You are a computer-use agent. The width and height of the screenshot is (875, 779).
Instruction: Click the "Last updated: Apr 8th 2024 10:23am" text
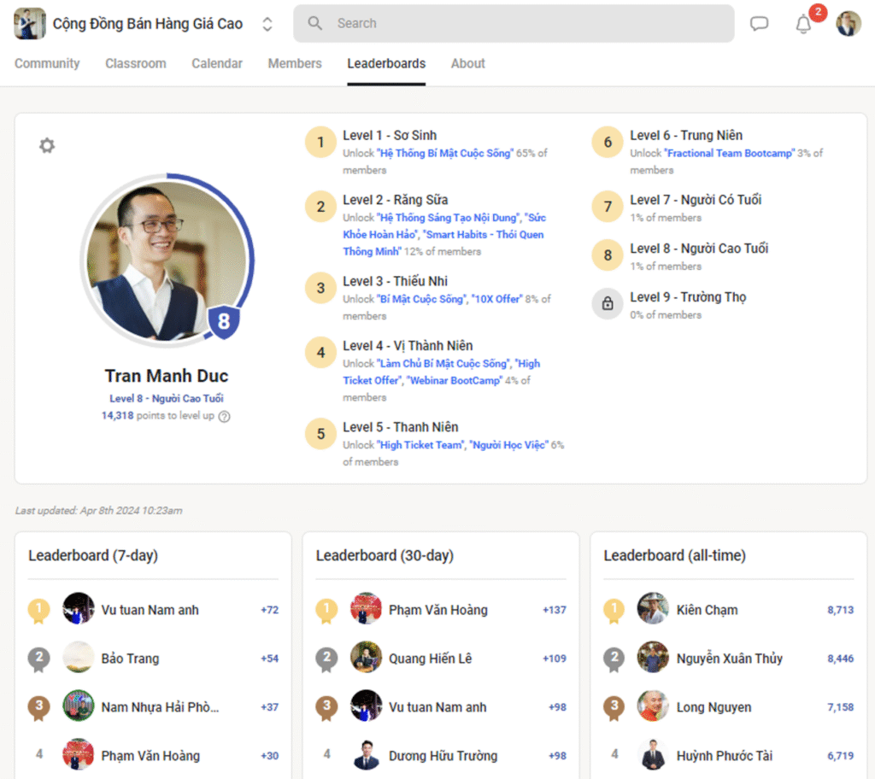[x=99, y=511]
